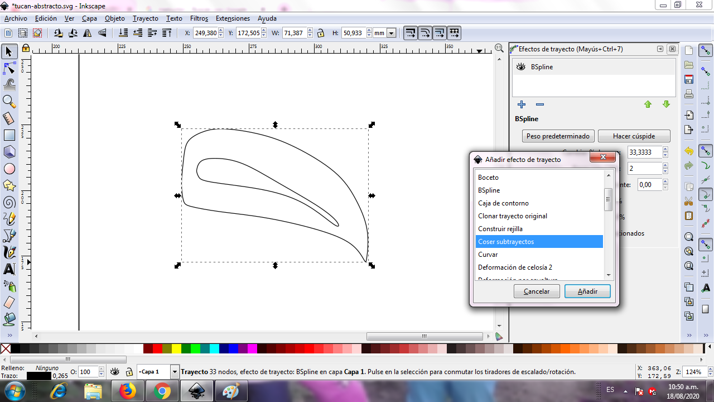Toggle BSpline effect visibility eye

[521, 67]
